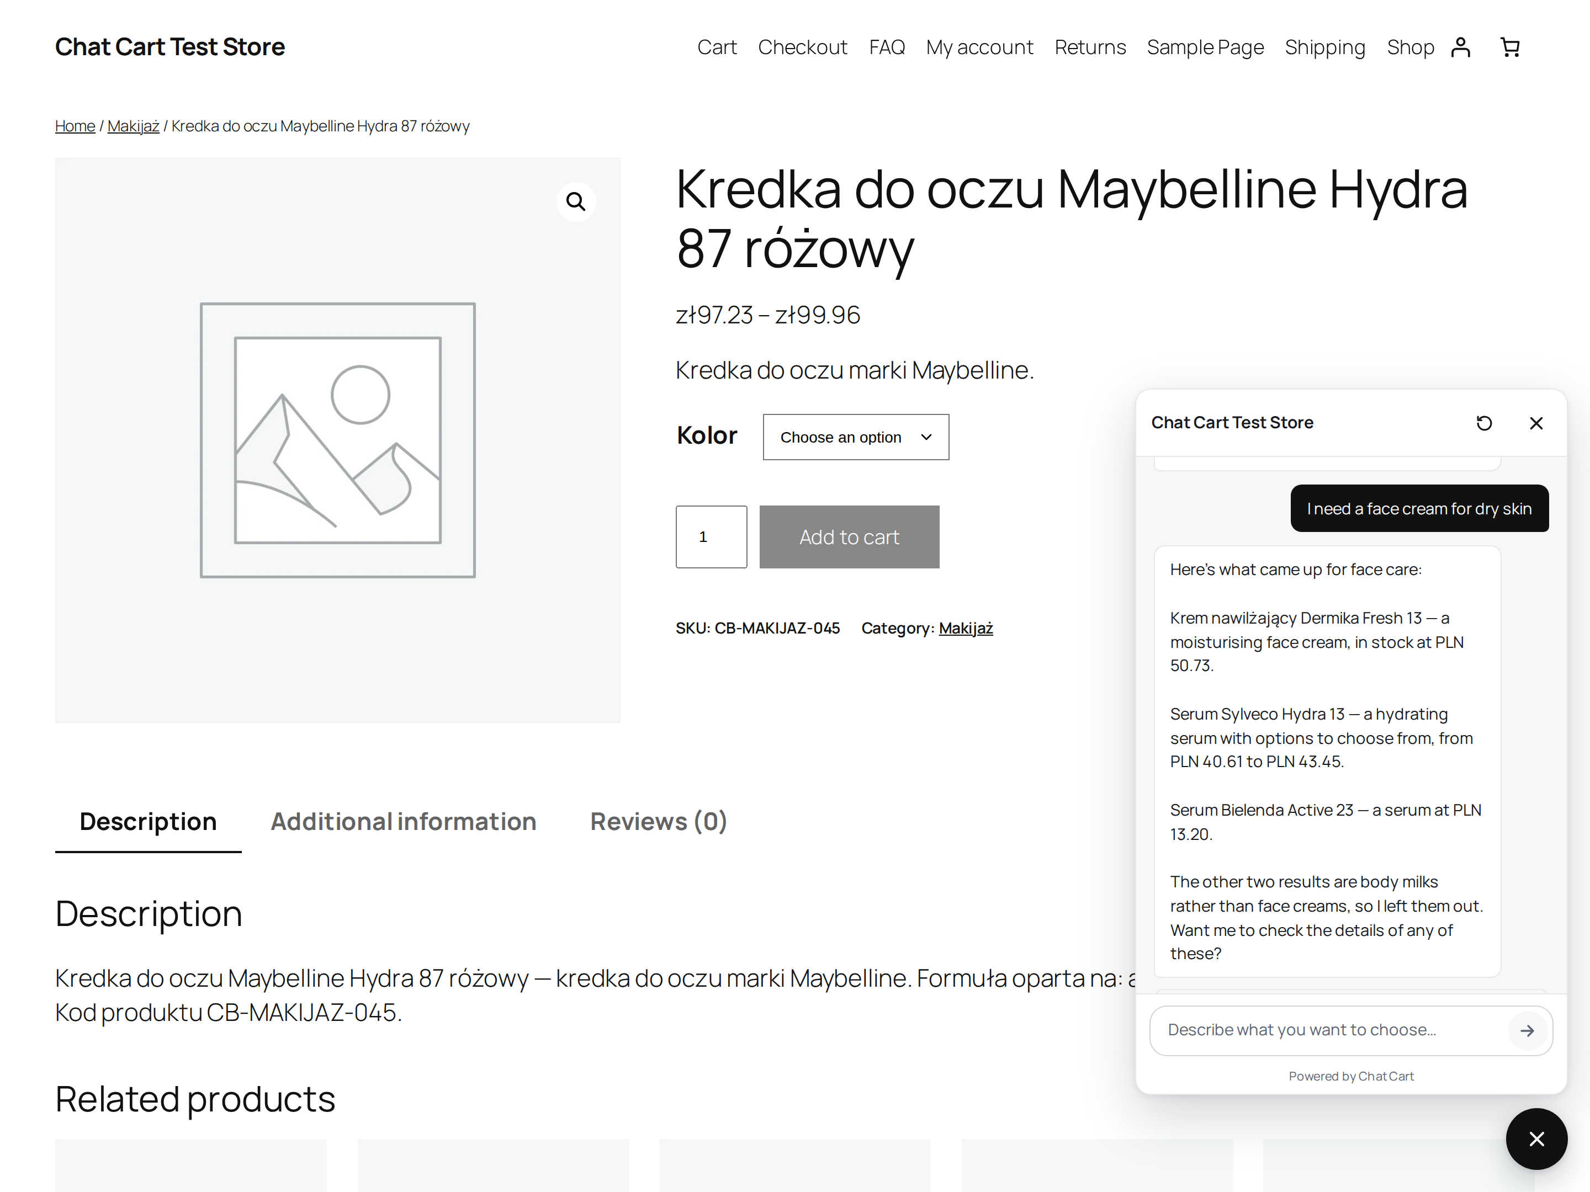The image size is (1590, 1192).
Task: Click the price text zł97.23 – zł99.96
Action: [x=768, y=315]
